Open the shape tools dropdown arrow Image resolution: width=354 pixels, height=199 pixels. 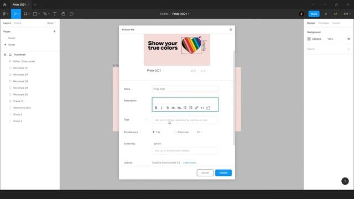(x=39, y=14)
